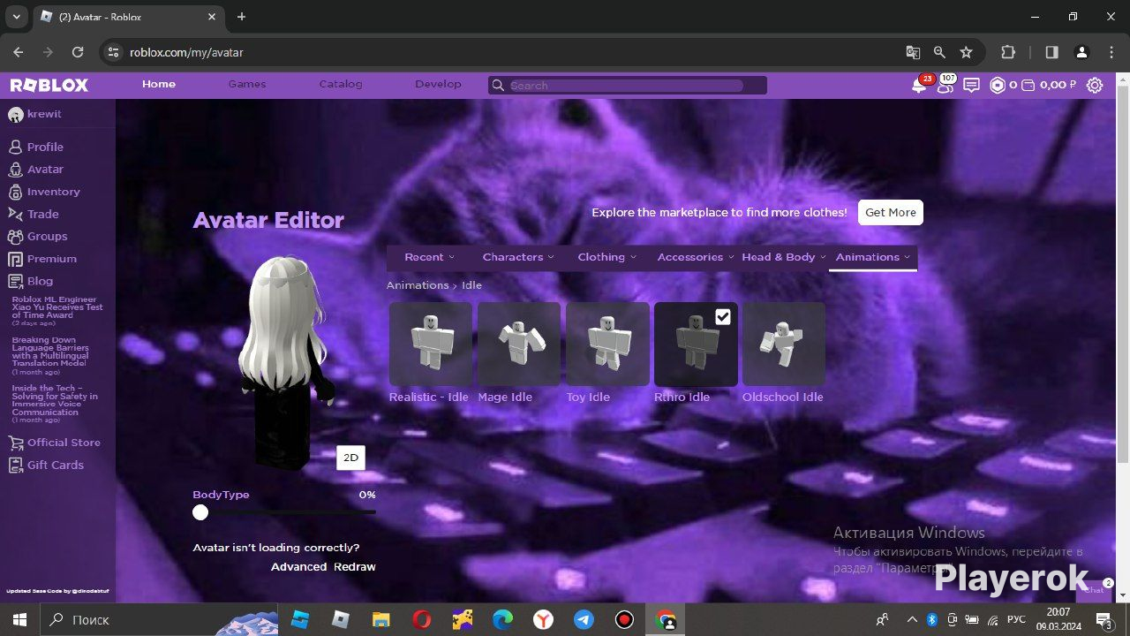
Task: Open the Roblox notifications bell
Action: (x=919, y=85)
